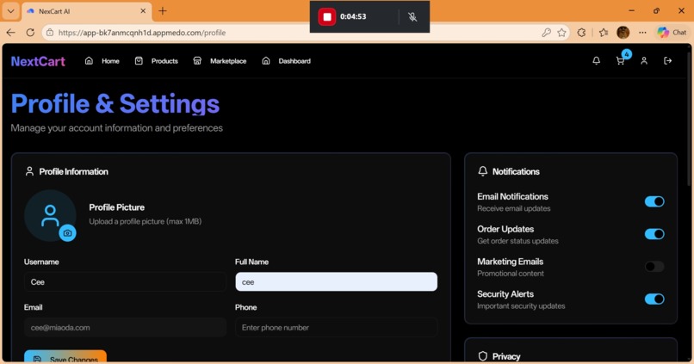Click the Privacy section heading
The width and height of the screenshot is (694, 364).
[x=506, y=356]
